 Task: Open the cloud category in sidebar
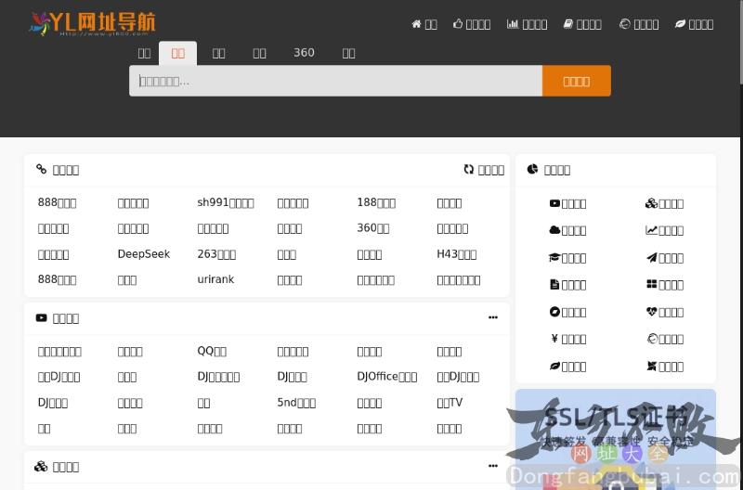point(567,230)
